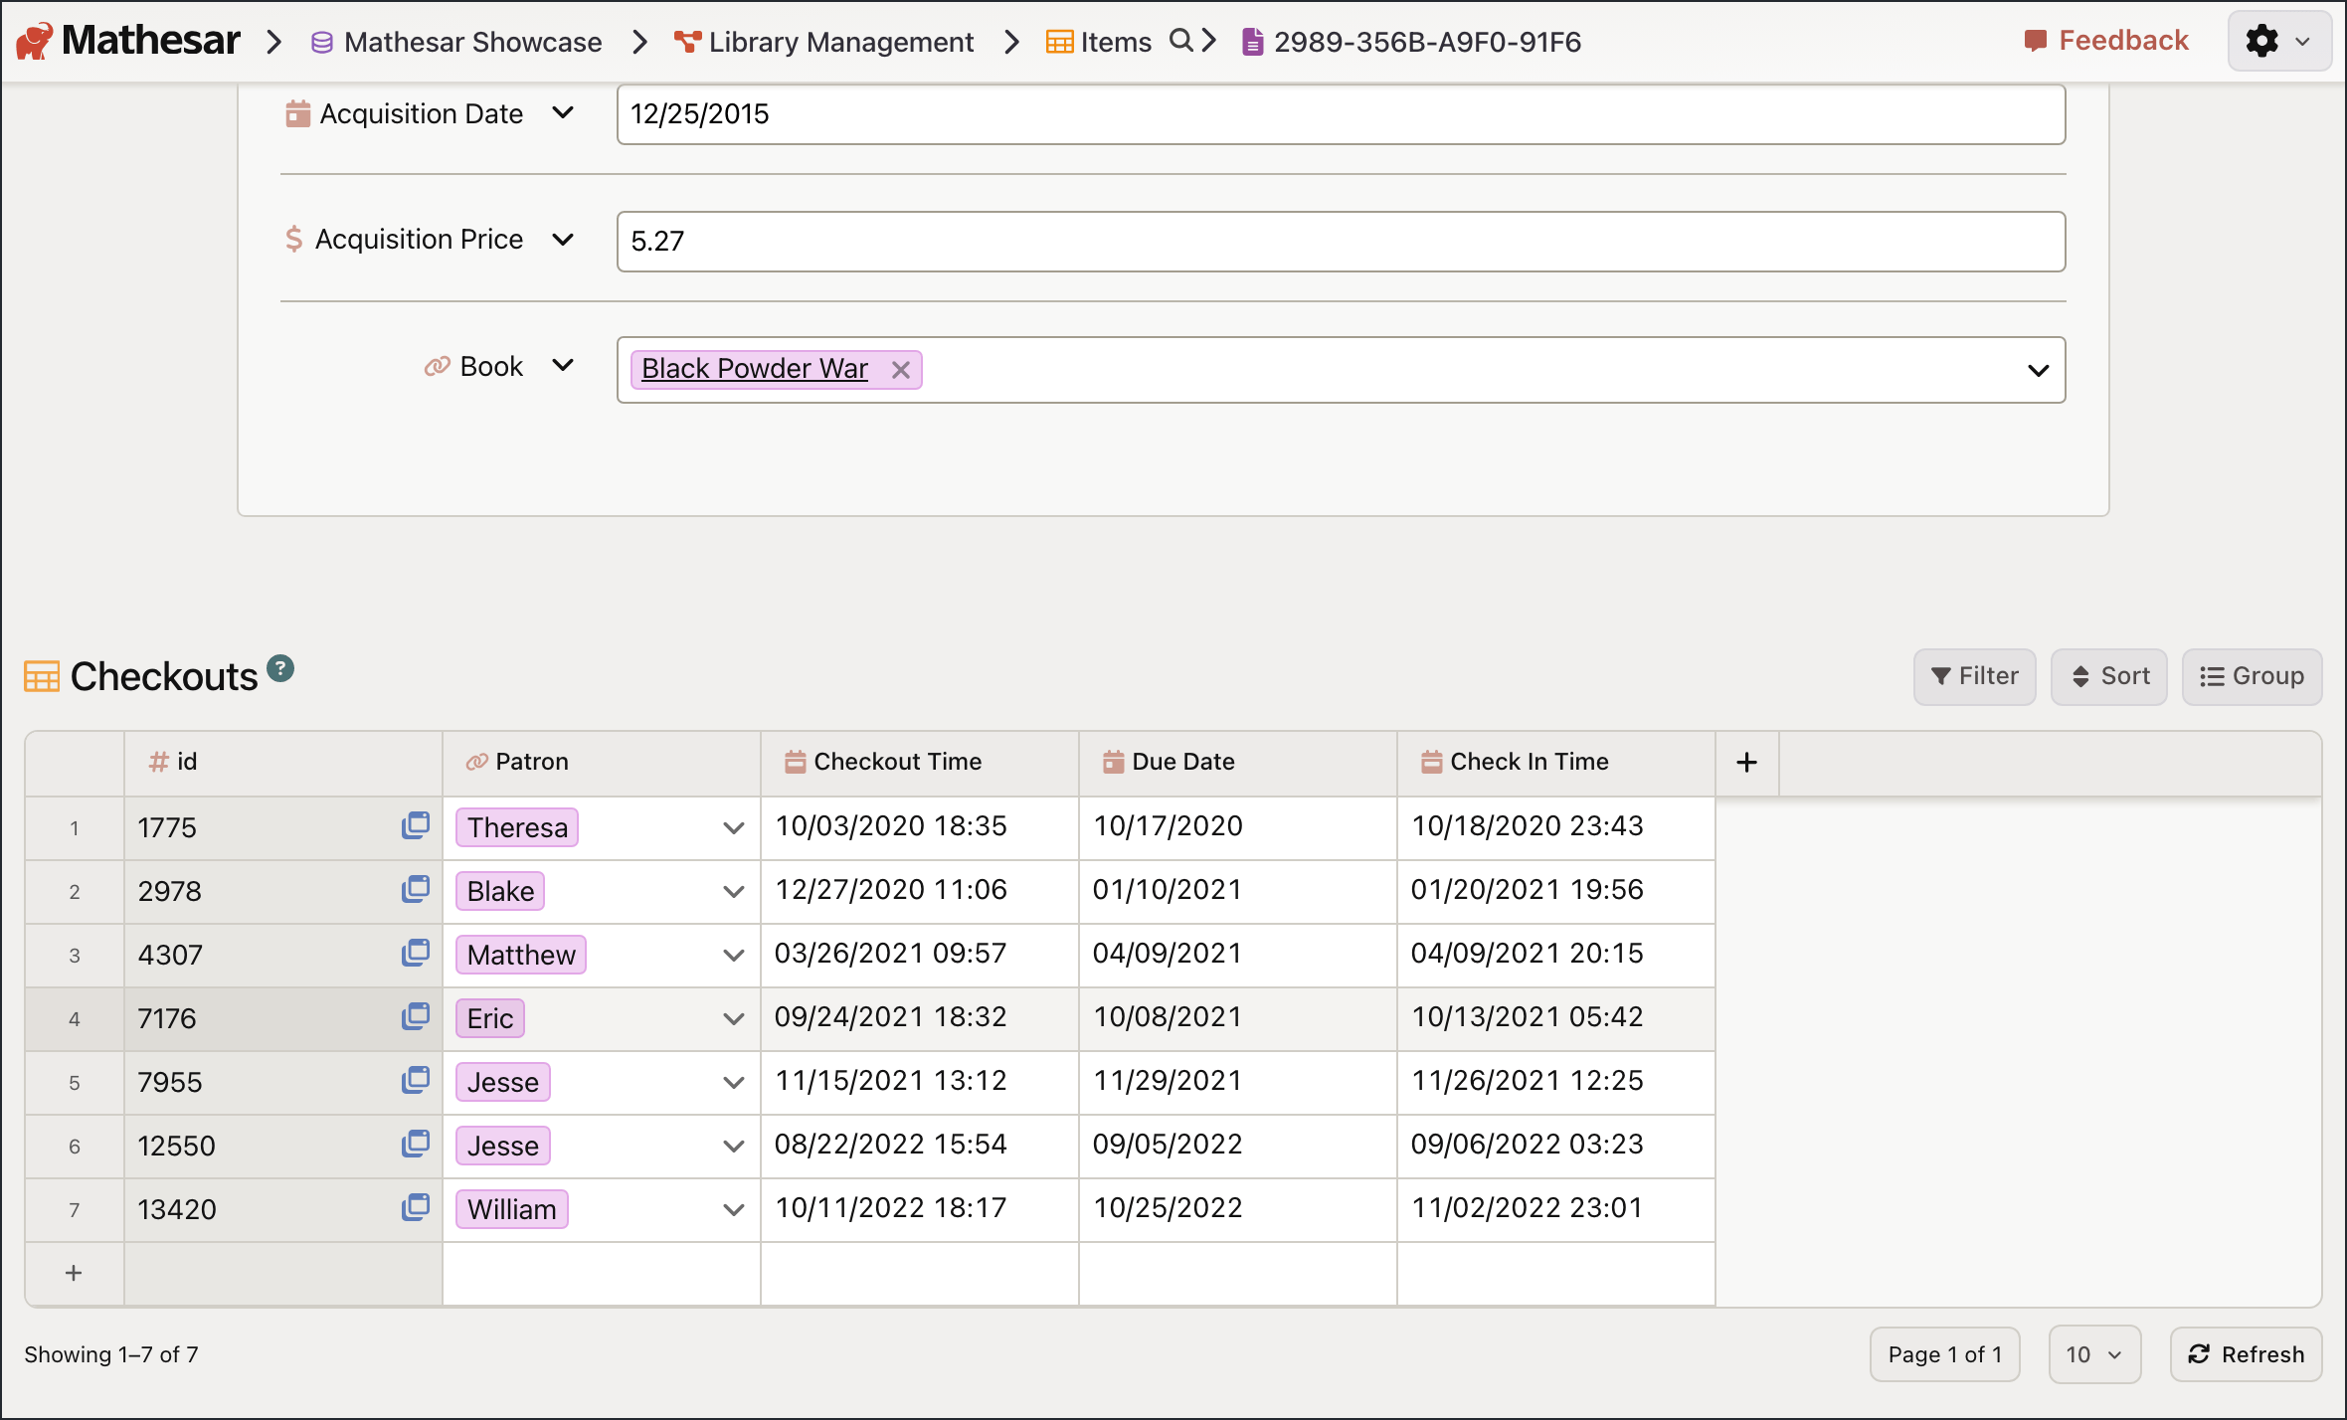Open record 13420 via its open-record icon
This screenshot has width=2347, height=1420.
pyautogui.click(x=416, y=1207)
